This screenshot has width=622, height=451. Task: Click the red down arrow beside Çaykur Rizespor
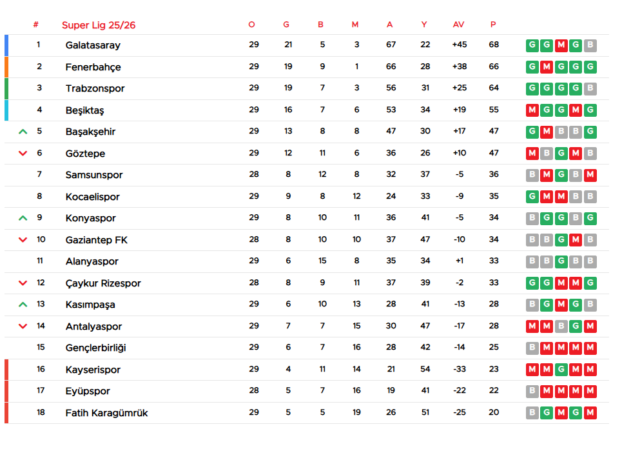point(23,283)
